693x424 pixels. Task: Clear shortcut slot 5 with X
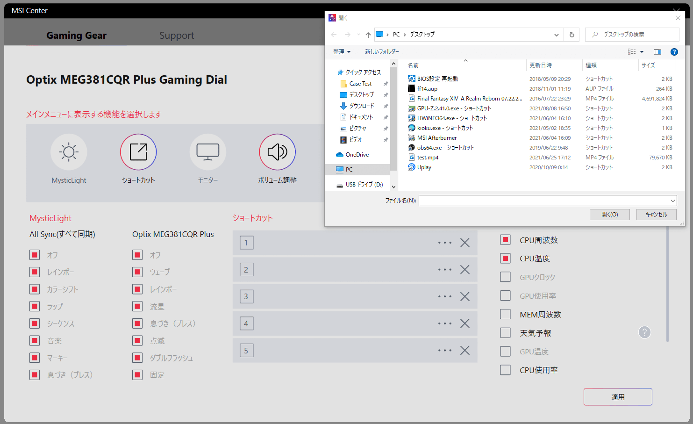tap(465, 351)
